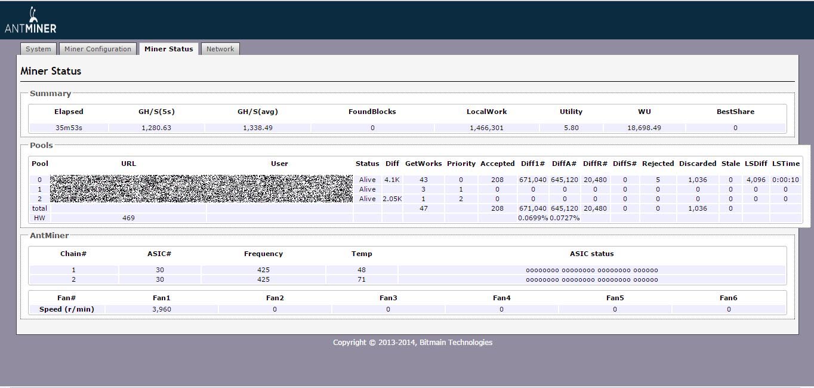Click pool 0 Alive status
Image resolution: width=814 pixels, height=388 pixels.
point(367,180)
